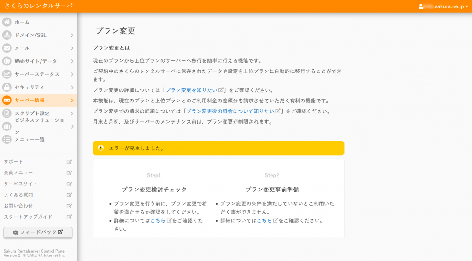Open the サーバーステータス menu item
This screenshot has width=472, height=261.
point(37,74)
